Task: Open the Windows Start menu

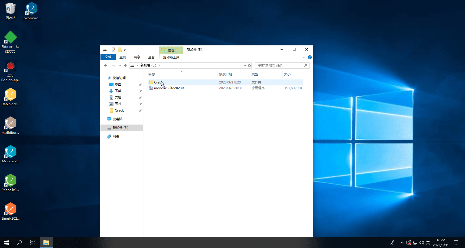Action: 6,243
